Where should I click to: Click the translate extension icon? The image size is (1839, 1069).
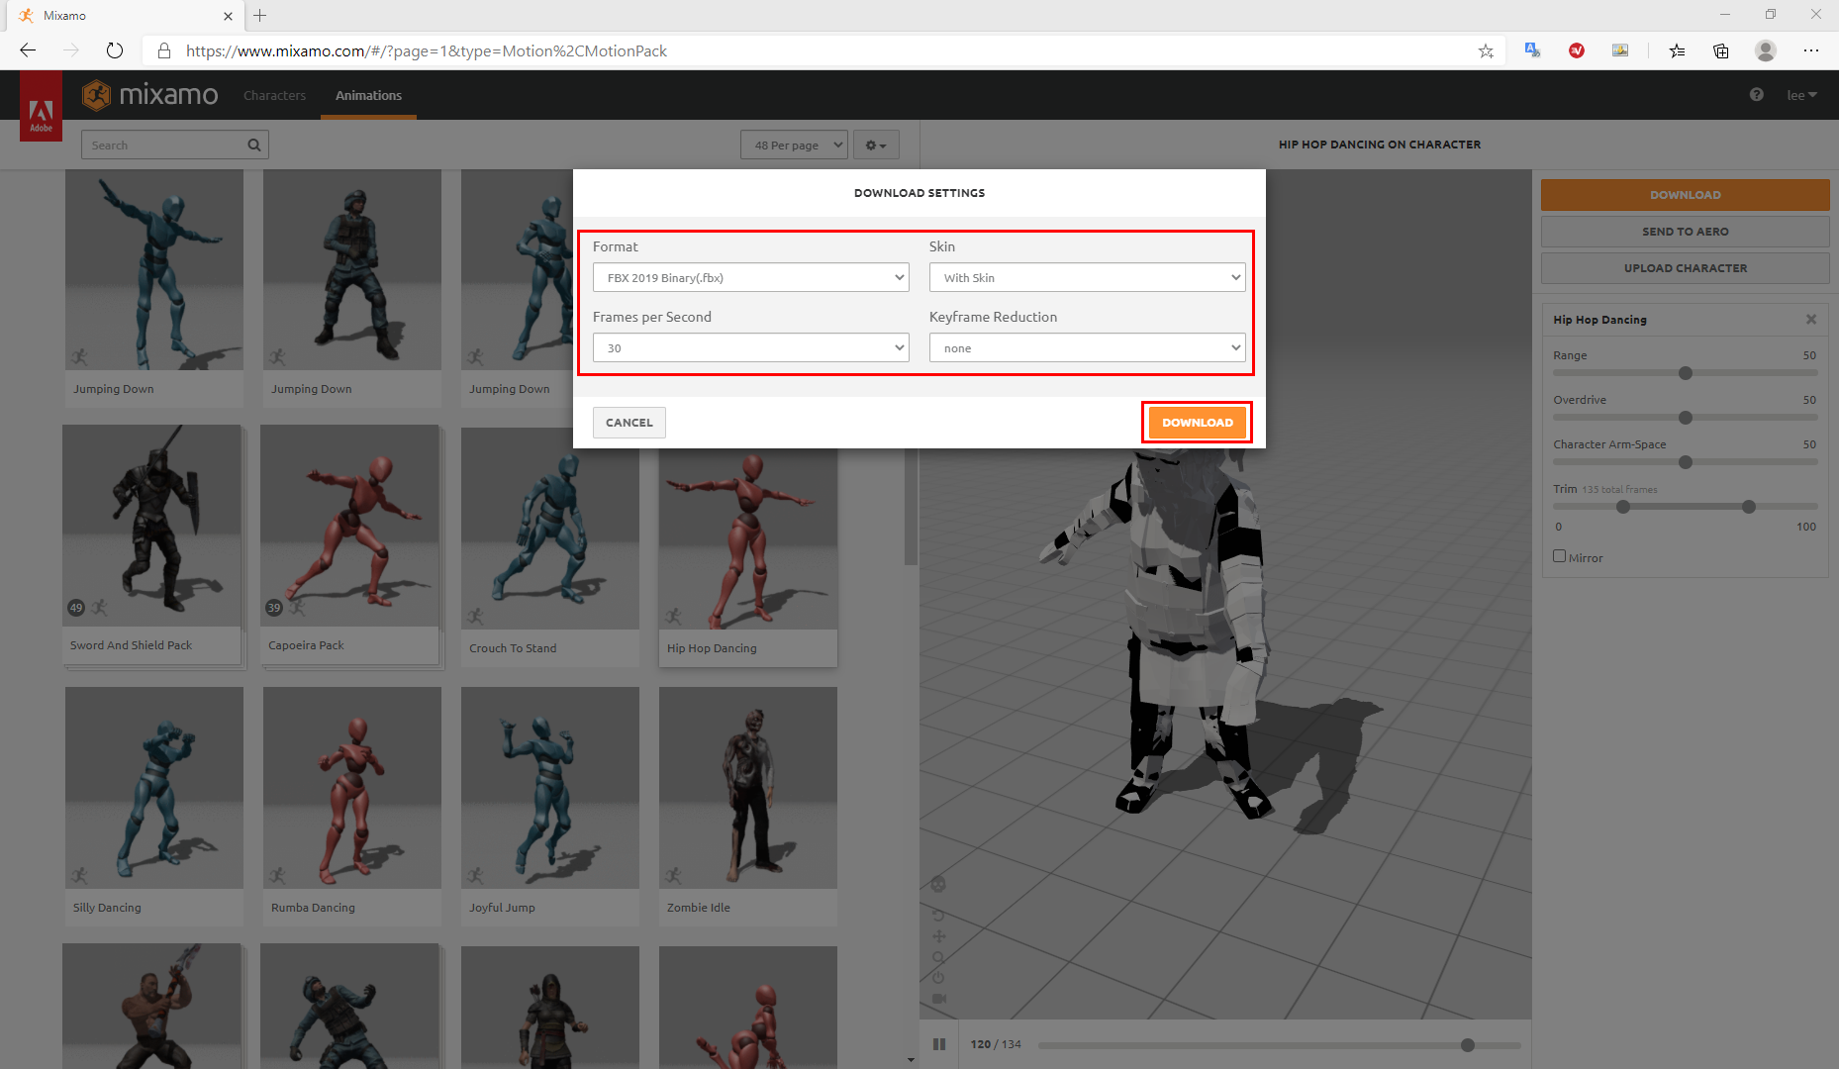tap(1532, 50)
